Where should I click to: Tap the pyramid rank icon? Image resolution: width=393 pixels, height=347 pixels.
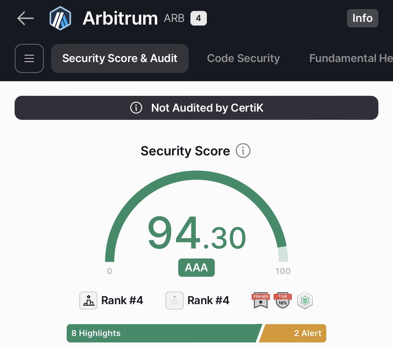tap(175, 300)
